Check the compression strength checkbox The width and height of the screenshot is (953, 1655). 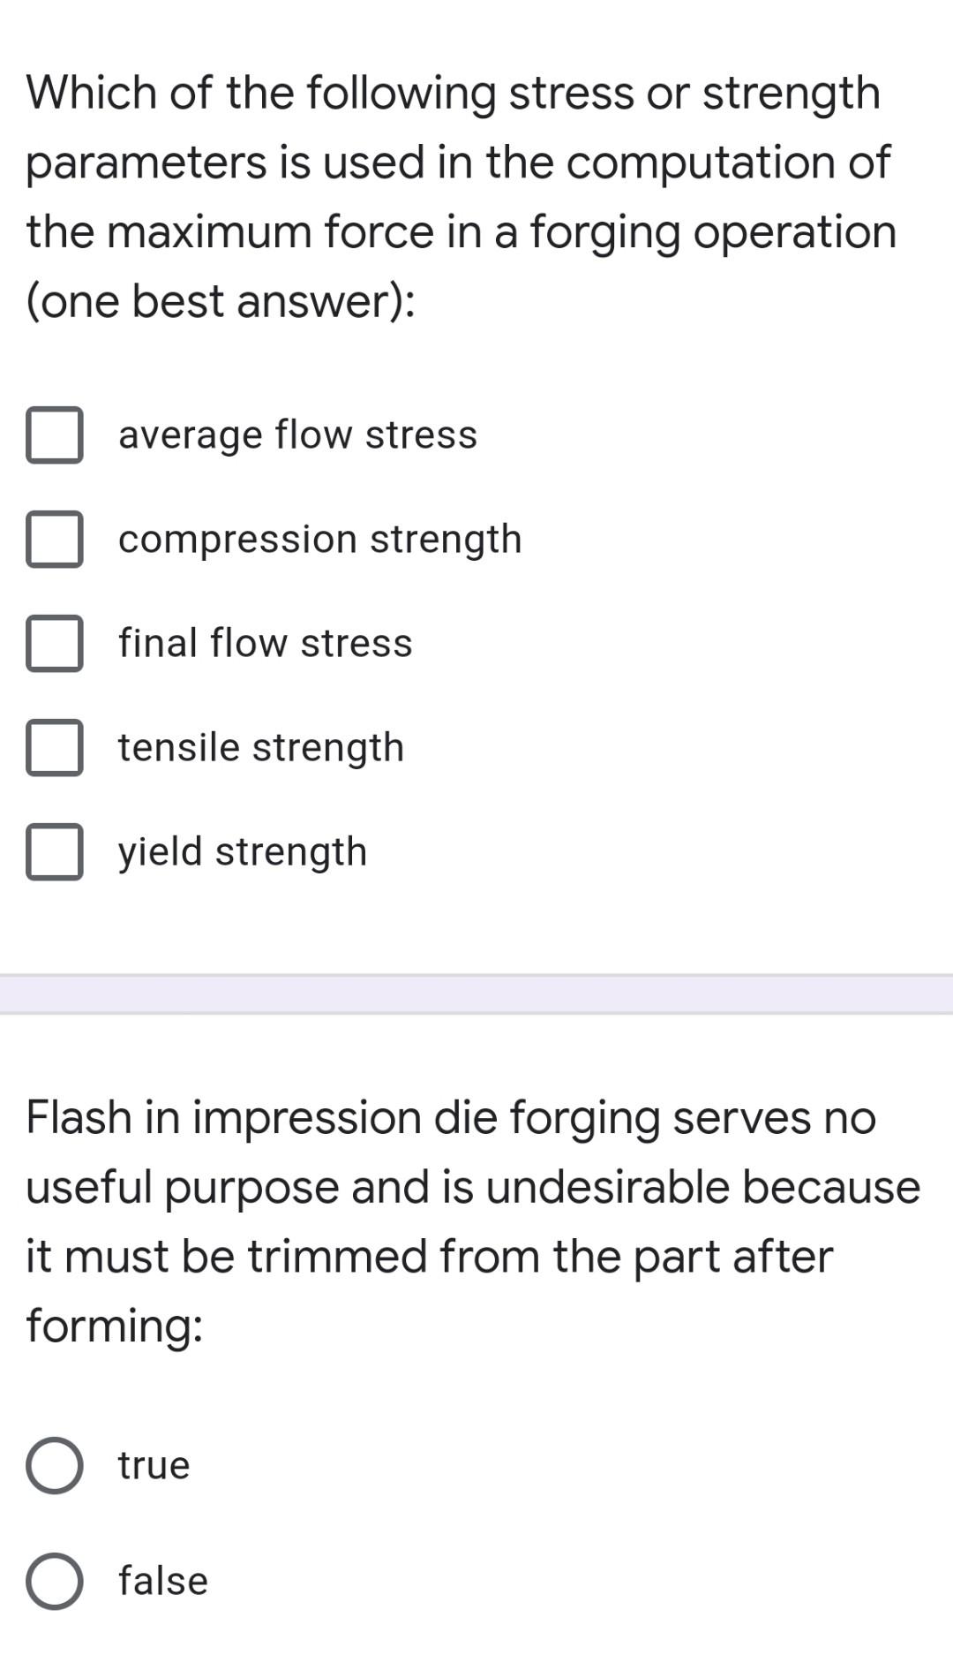(x=55, y=540)
